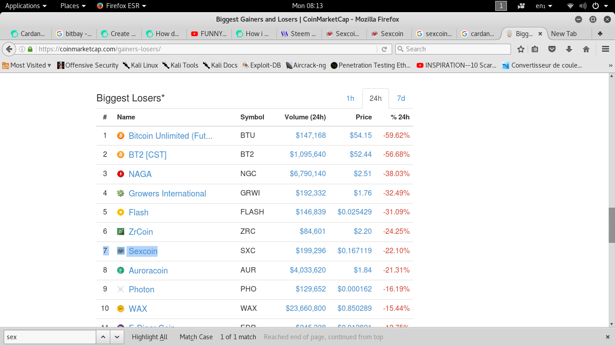
Task: Open the Most Visited bookmarks dropdown
Action: click(x=27, y=65)
